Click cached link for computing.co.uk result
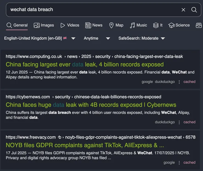The image size is (203, 171). pos(189,82)
